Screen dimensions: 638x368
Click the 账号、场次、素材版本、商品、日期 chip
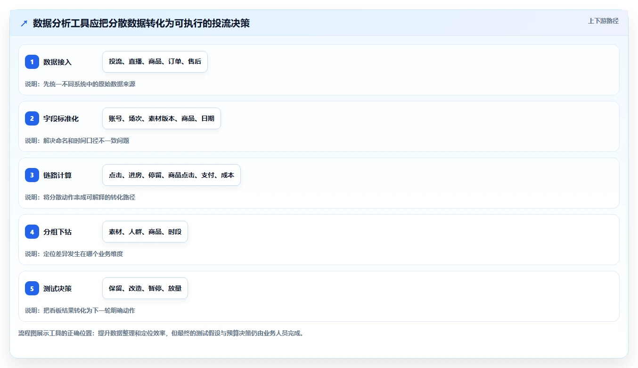(x=162, y=118)
